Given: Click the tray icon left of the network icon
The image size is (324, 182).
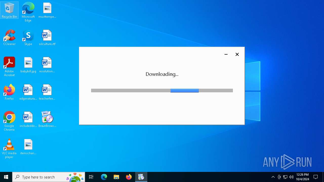Looking at the screenshot, I should point(279,177).
